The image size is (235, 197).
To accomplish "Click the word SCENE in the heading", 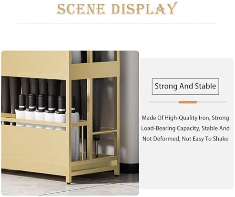I will click(81, 9).
